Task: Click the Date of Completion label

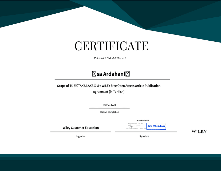Action: pos(109,112)
